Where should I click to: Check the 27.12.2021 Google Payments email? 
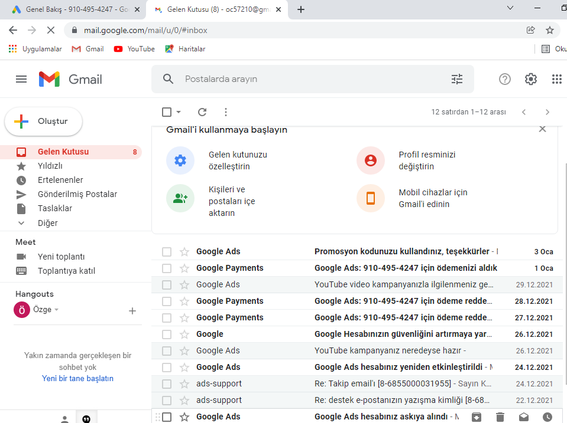click(167, 318)
